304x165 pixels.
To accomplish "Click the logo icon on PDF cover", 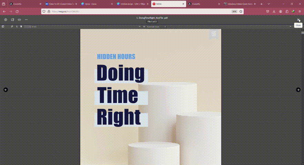I will [x=214, y=34].
